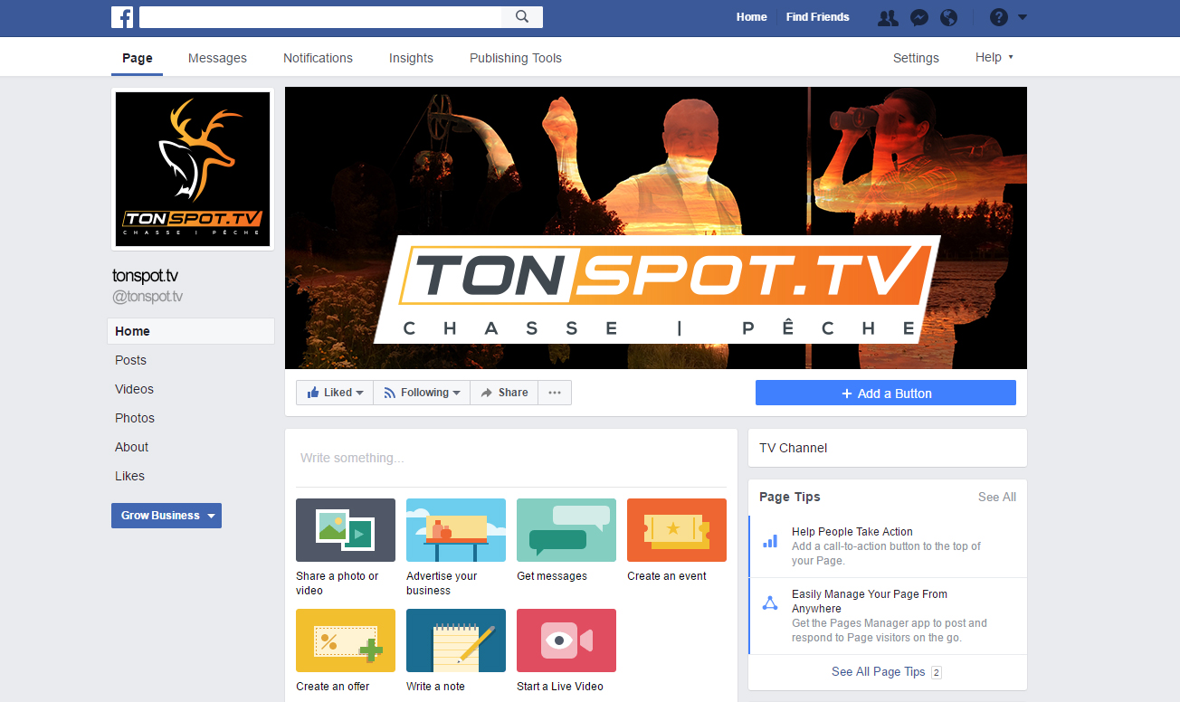Click the See All link in Page Tips
This screenshot has height=702, width=1180.
[996, 497]
